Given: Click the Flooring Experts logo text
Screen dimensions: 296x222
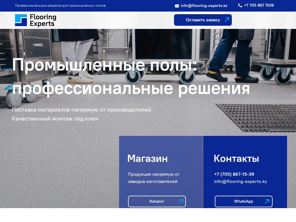Looking at the screenshot, I should click(43, 21).
